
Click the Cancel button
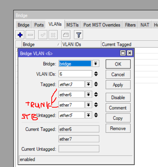click(118, 75)
